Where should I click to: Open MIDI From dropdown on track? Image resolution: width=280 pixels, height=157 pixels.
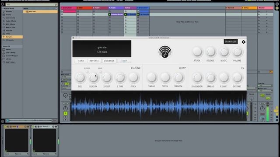click(66, 77)
